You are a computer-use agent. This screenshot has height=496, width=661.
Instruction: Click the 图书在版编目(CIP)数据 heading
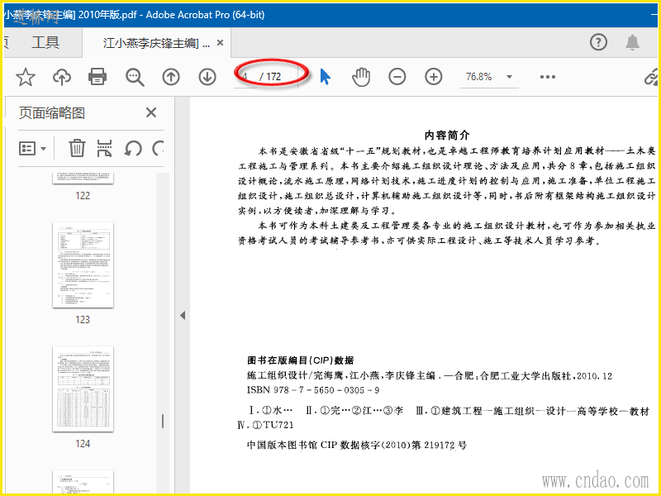(300, 360)
